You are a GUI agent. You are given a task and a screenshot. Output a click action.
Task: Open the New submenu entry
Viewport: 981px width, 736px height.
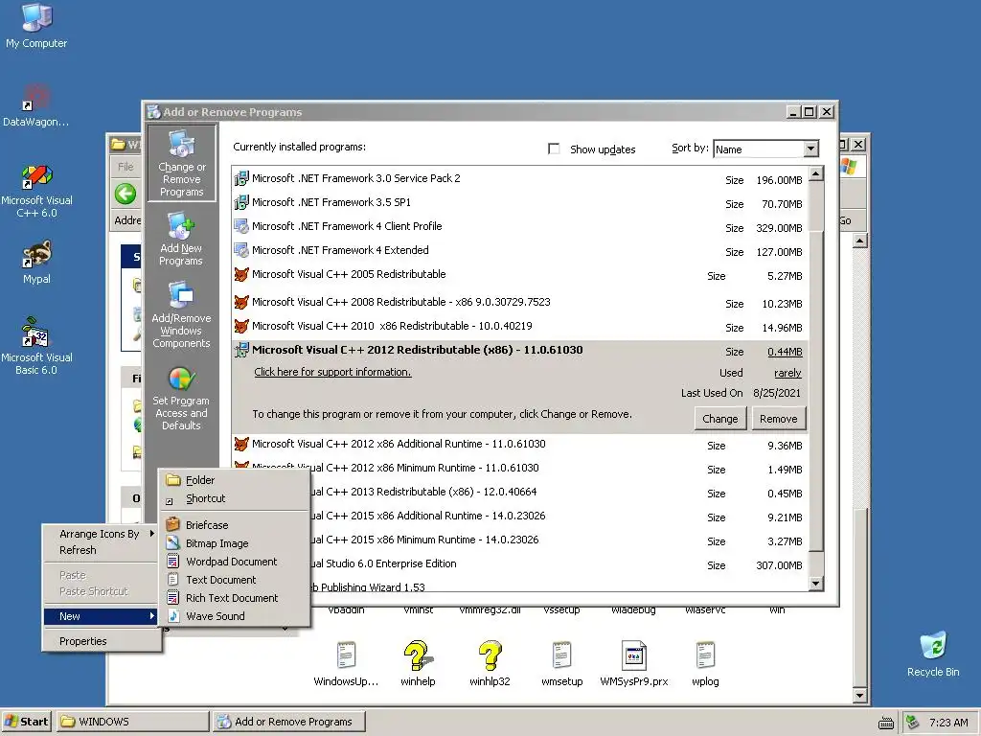pyautogui.click(x=100, y=616)
